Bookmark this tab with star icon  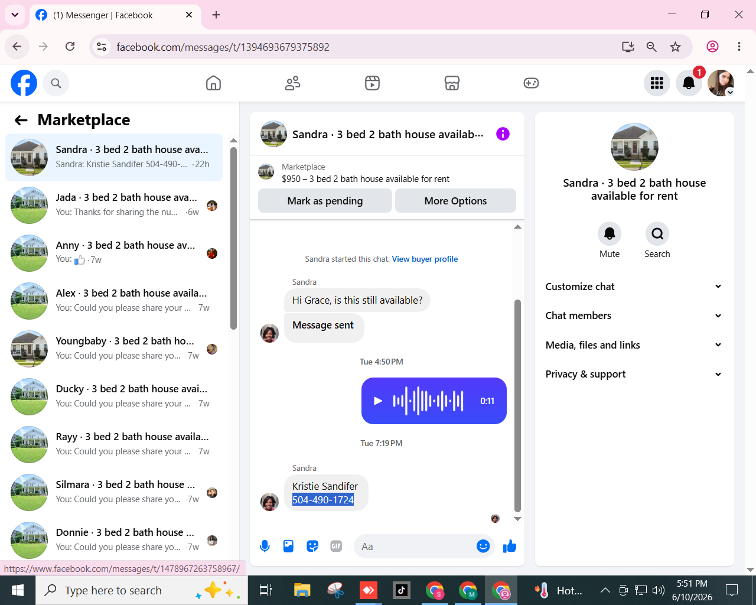[x=676, y=47]
